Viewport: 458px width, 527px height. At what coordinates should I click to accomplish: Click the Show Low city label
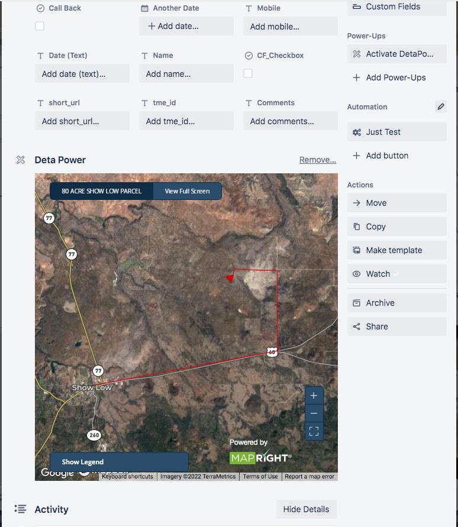point(92,387)
